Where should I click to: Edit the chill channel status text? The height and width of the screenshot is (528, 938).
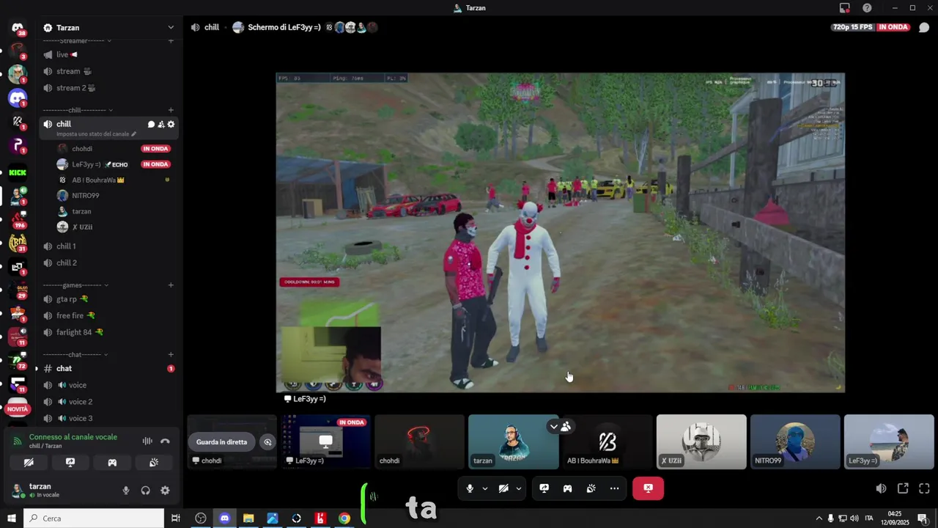96,134
